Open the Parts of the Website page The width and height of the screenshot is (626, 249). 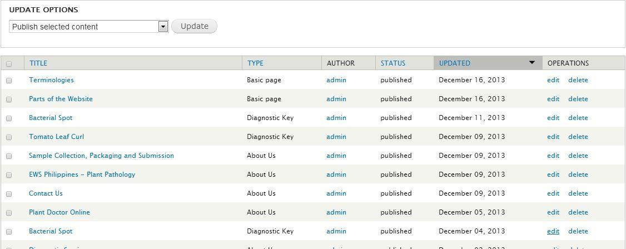pyautogui.click(x=61, y=99)
